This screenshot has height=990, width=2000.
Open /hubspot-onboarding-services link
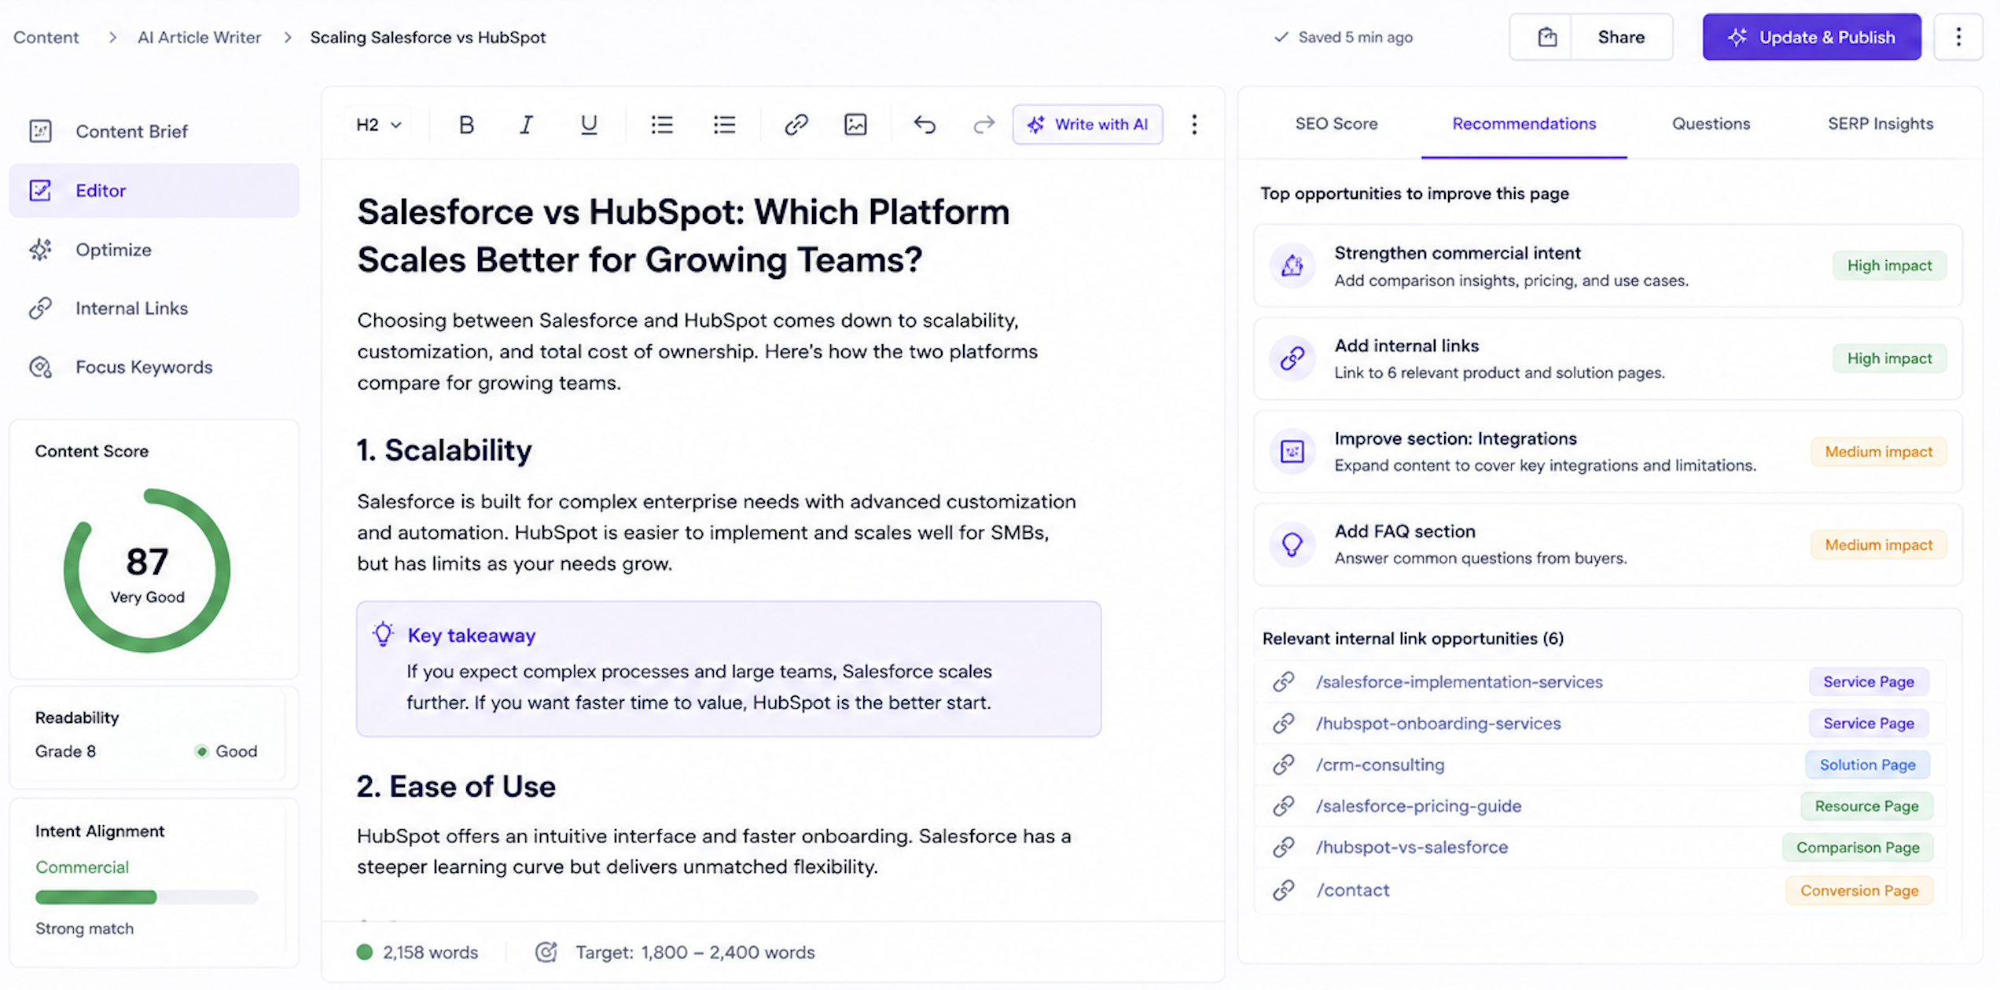click(x=1438, y=724)
